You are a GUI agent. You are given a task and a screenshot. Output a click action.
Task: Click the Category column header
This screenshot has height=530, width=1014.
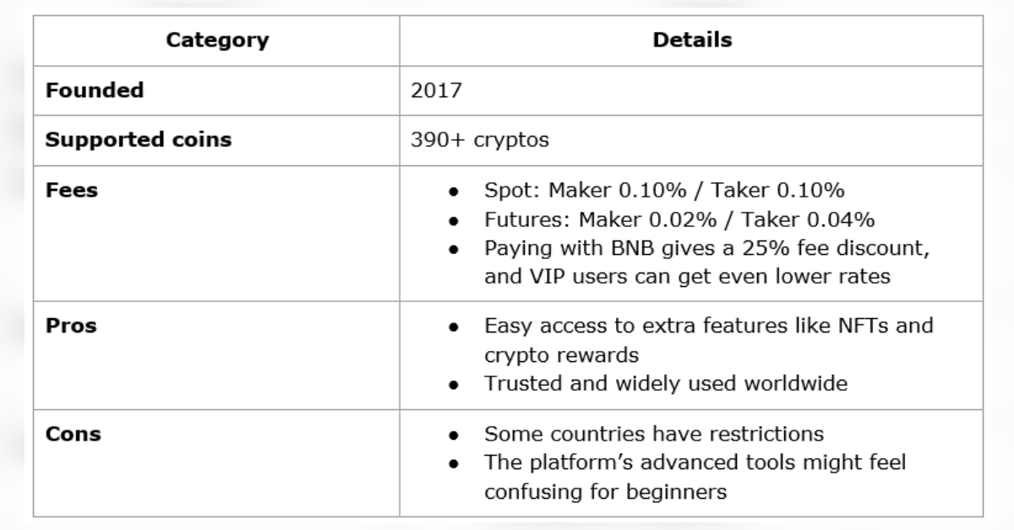click(x=217, y=40)
